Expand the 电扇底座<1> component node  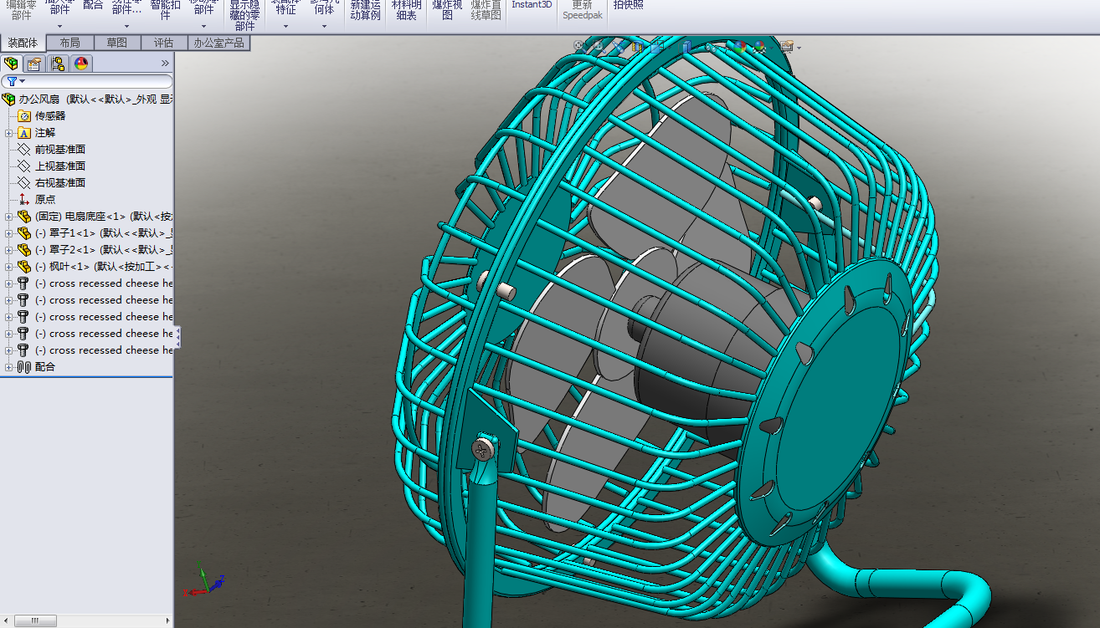pos(9,217)
